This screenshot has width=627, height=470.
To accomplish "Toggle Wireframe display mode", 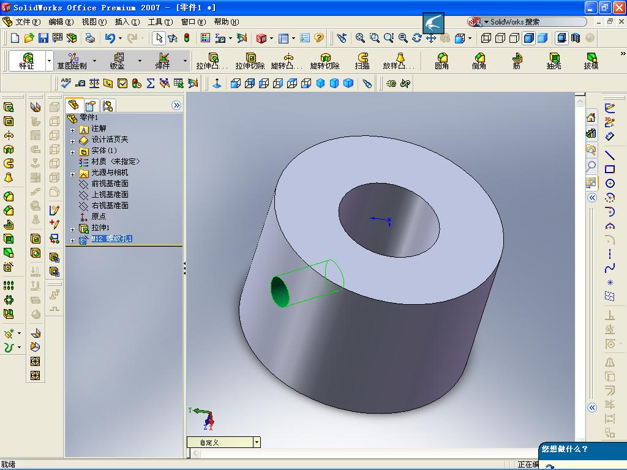I will tap(486, 38).
